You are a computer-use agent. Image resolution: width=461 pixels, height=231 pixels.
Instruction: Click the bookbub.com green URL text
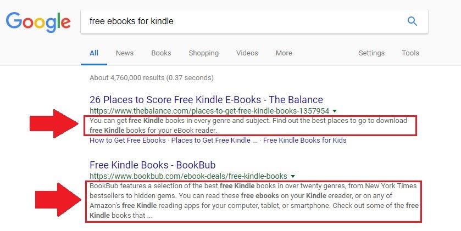(188, 177)
